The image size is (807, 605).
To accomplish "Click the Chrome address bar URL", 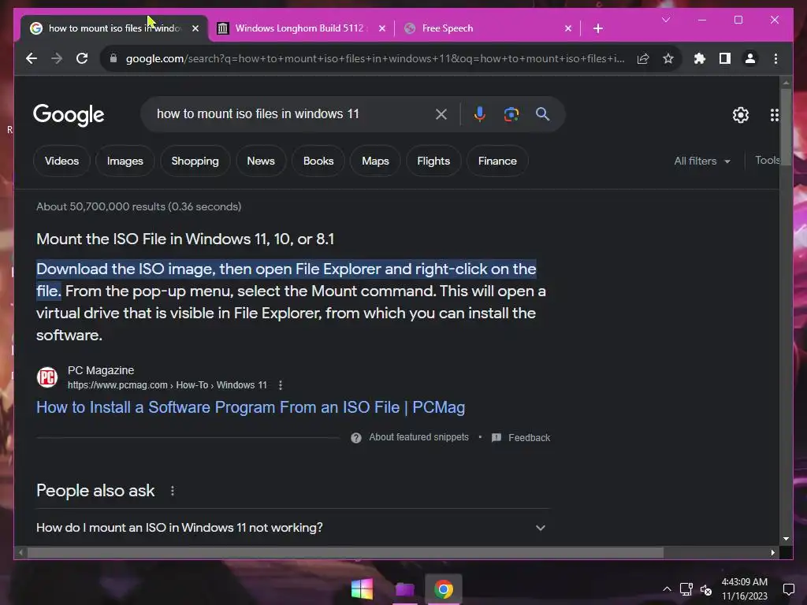I will pos(374,58).
